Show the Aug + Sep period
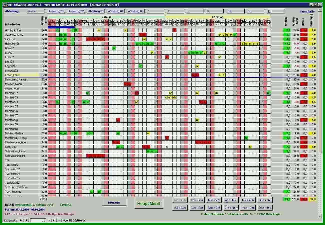This screenshot has width=325, height=225. [x=197, y=208]
